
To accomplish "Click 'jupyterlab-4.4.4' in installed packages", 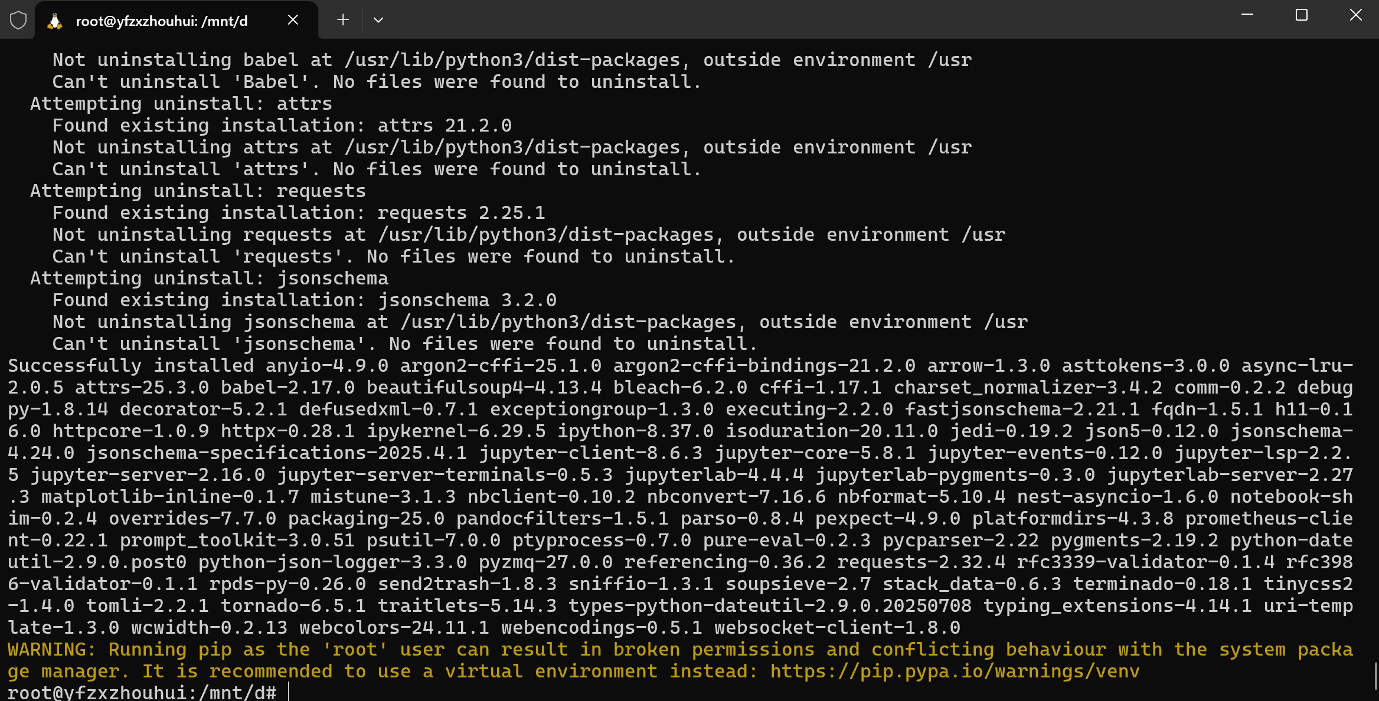I will click(714, 475).
